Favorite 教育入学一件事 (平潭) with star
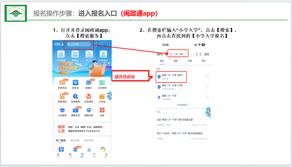The height and width of the screenshot is (167, 292). coord(207,87)
